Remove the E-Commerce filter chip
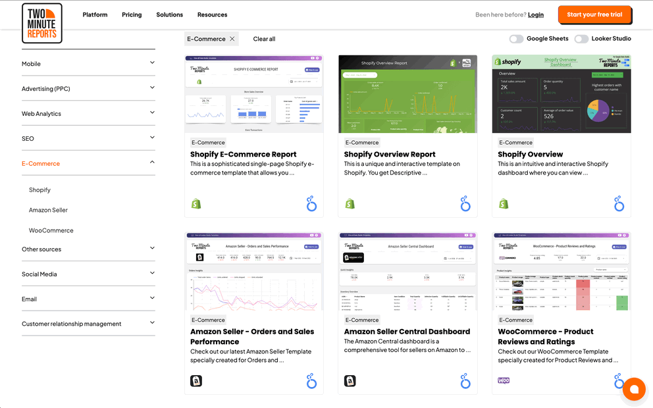The image size is (653, 408). point(232,39)
